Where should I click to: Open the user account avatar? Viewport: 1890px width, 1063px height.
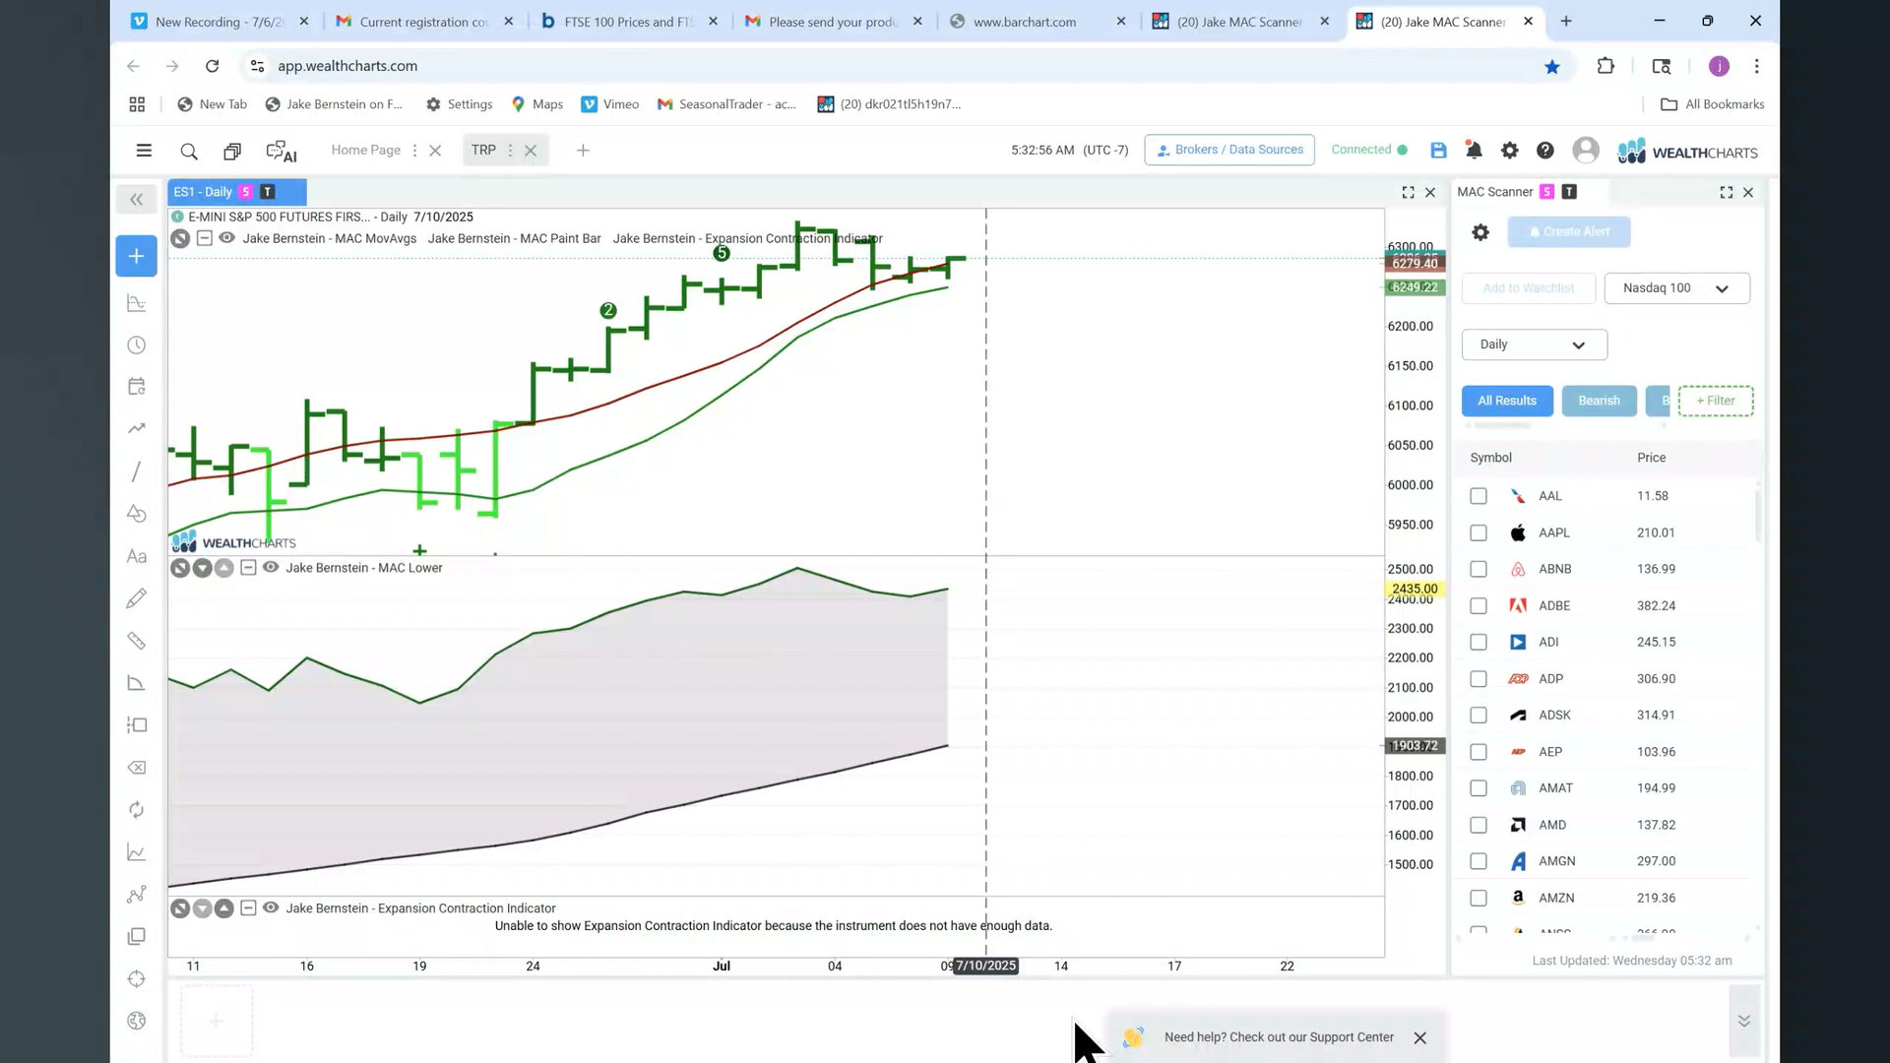1586,151
